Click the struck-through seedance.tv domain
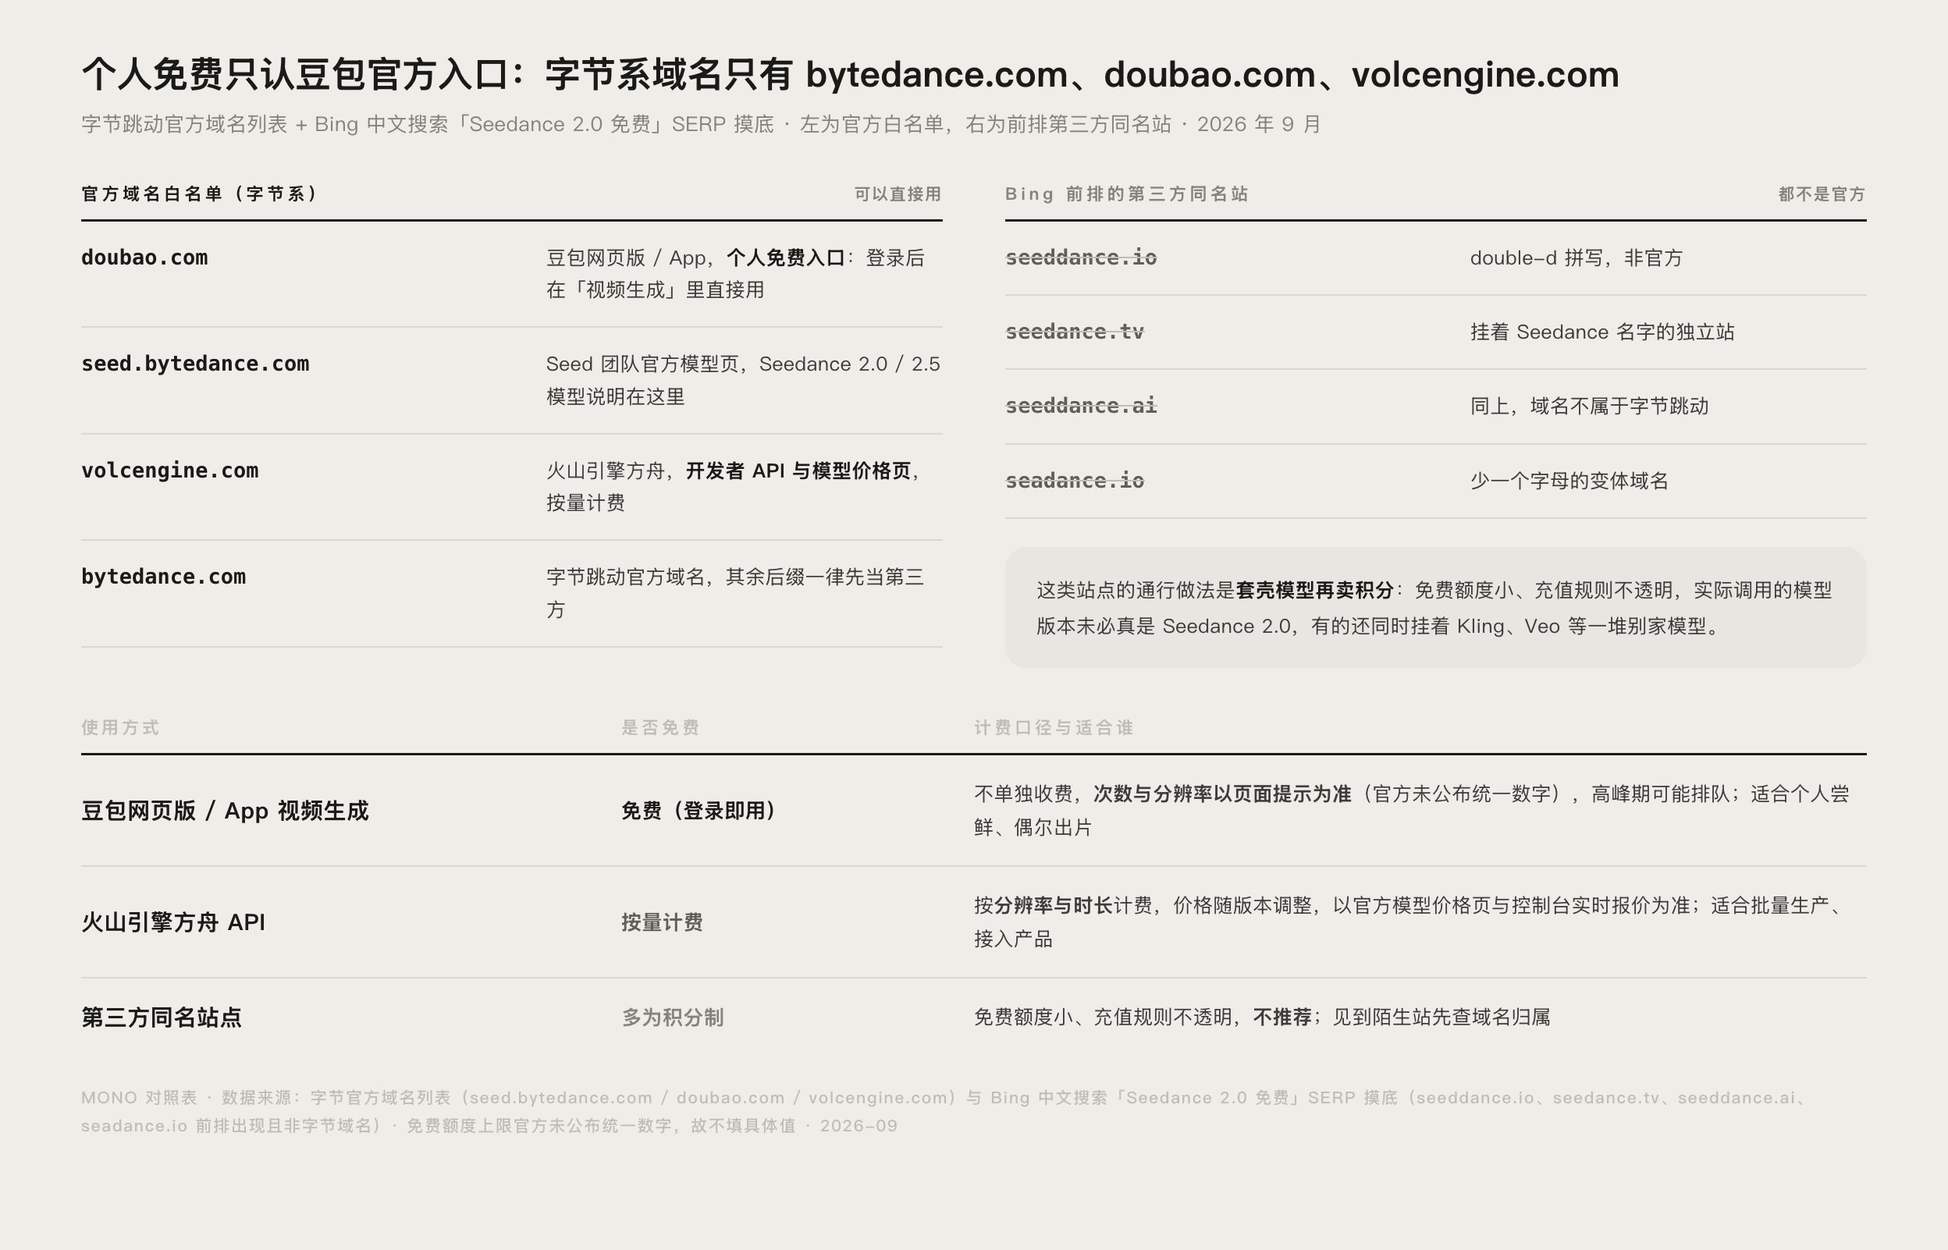This screenshot has width=1948, height=1250. [1075, 332]
